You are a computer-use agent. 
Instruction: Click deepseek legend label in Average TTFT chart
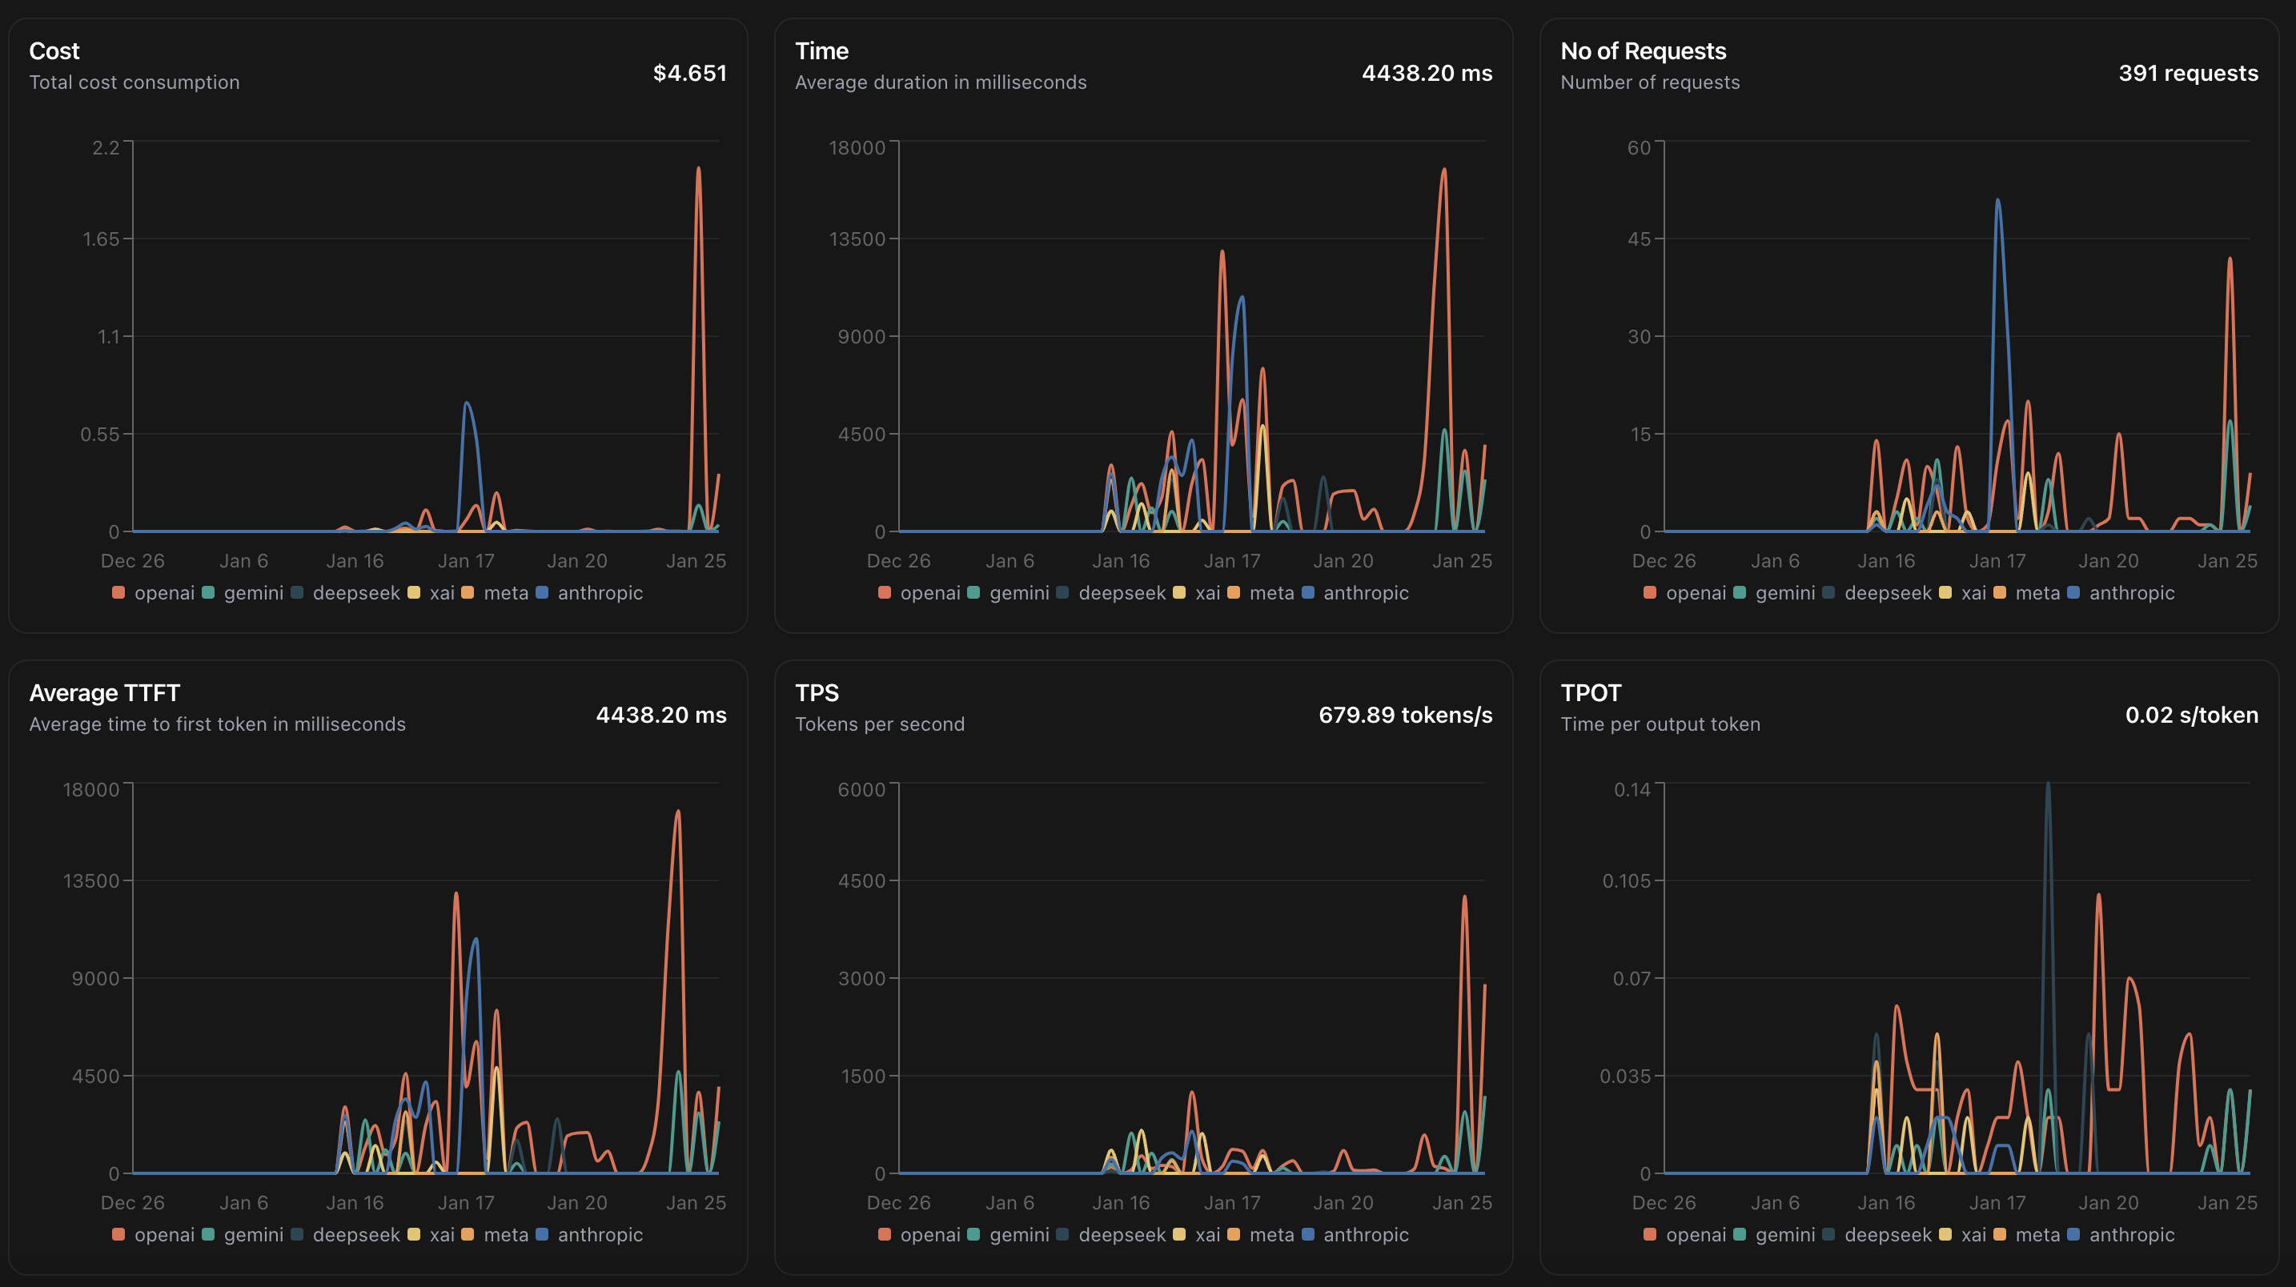[x=356, y=1234]
